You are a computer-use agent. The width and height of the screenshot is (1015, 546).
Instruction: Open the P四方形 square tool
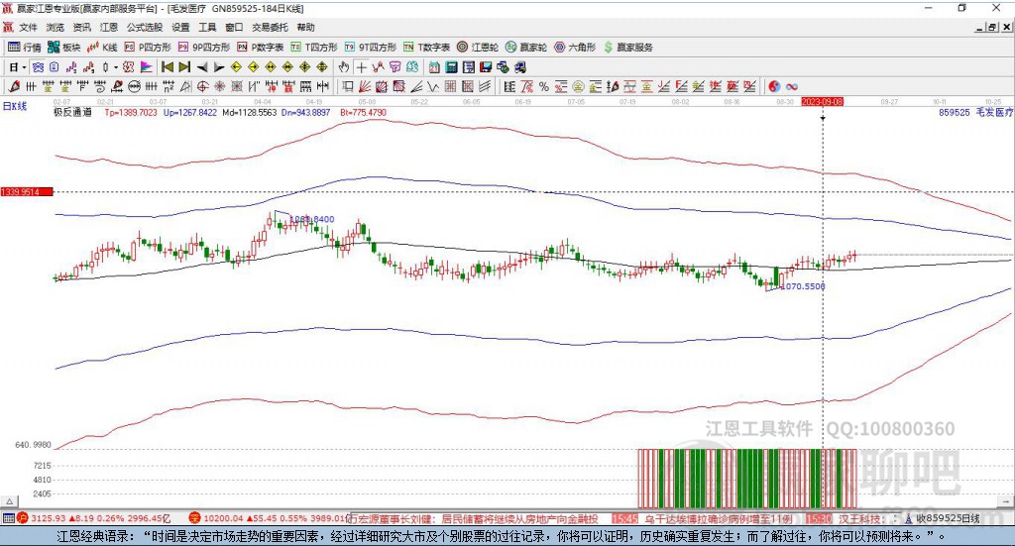[x=148, y=48]
